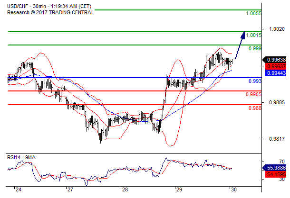Click the blue 55.9886 RSI value tag

[274, 168]
